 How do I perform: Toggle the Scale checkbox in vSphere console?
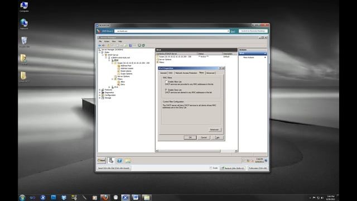click(211, 168)
